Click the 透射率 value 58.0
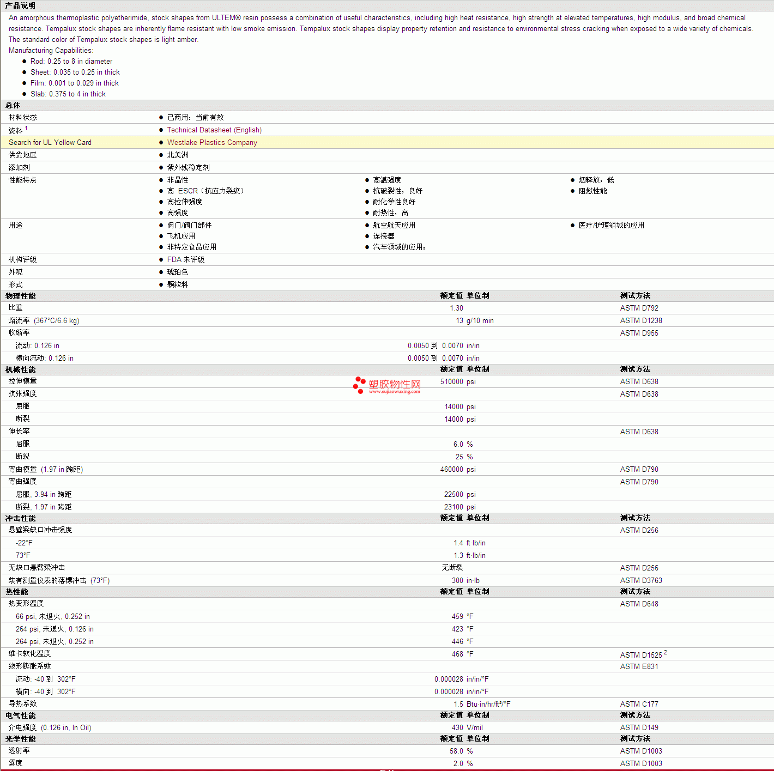This screenshot has height=771, width=774. coord(457,751)
